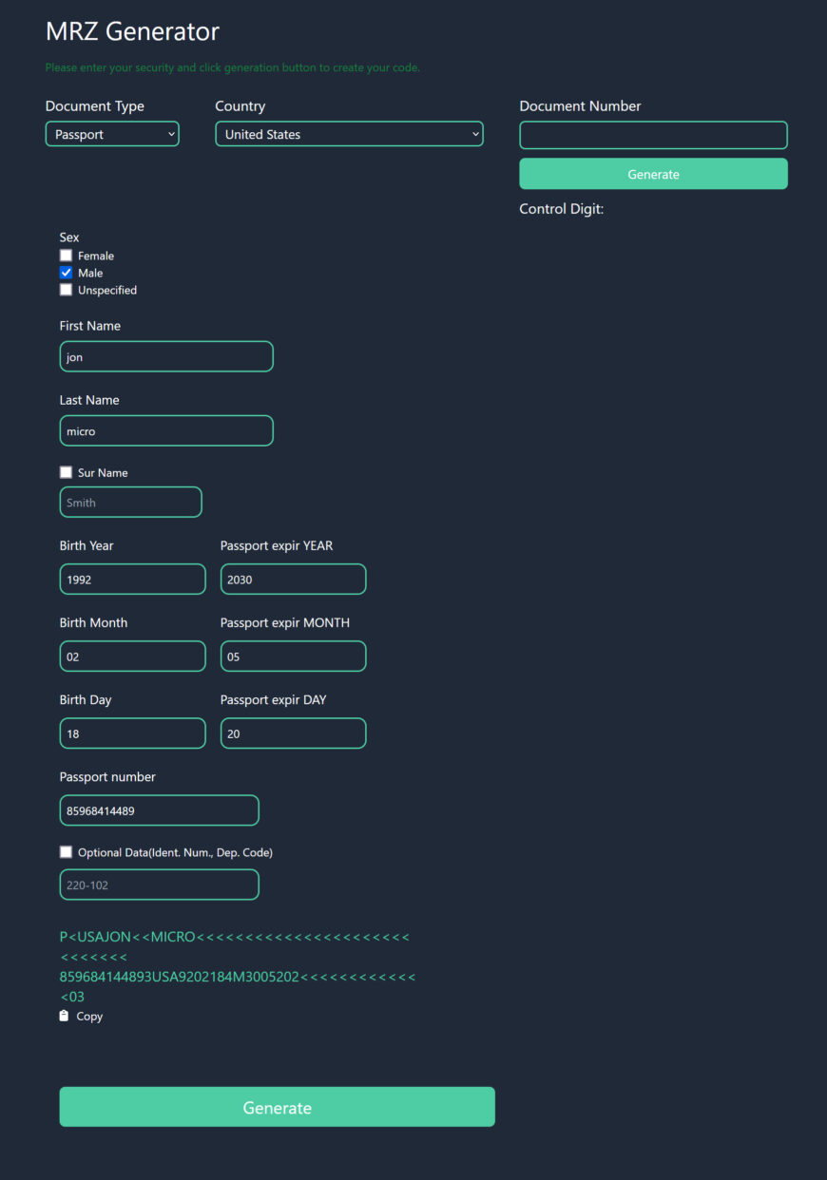The image size is (827, 1180).
Task: Tick the Unspecified sex checkbox
Action: (67, 290)
